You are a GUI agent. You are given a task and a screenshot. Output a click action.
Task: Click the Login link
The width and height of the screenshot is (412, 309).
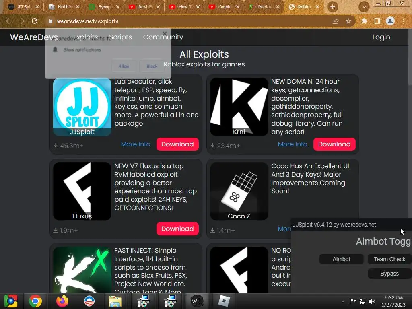381,37
